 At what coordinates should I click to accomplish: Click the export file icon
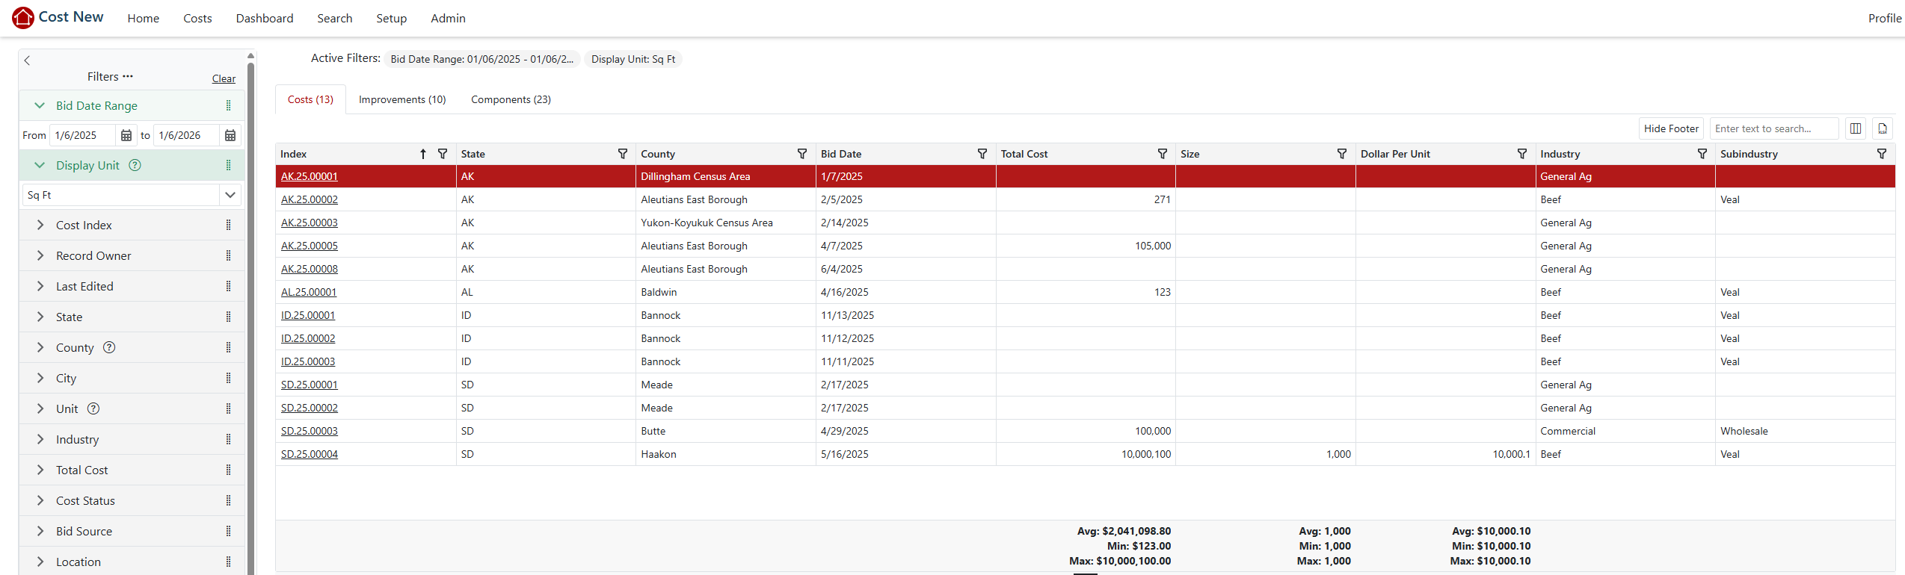(x=1882, y=128)
